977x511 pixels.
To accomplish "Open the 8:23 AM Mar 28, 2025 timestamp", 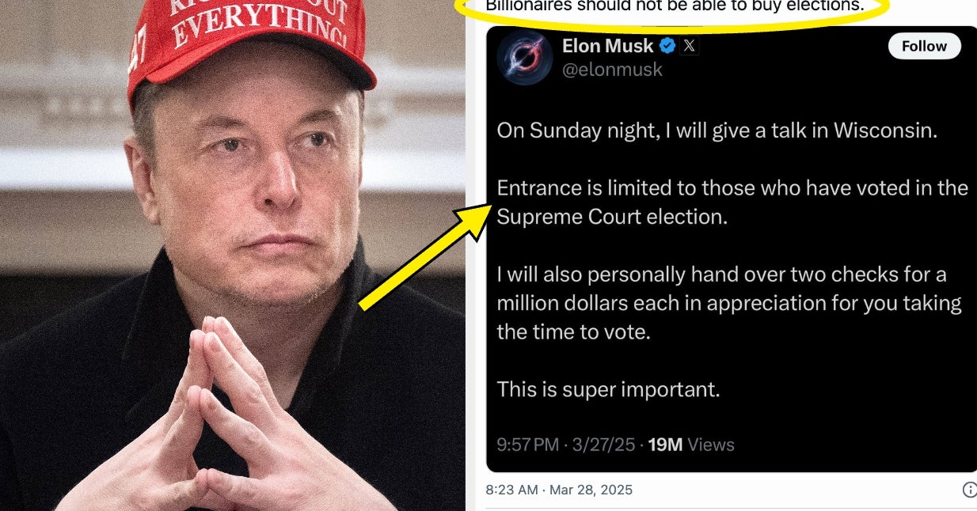I will tap(559, 490).
